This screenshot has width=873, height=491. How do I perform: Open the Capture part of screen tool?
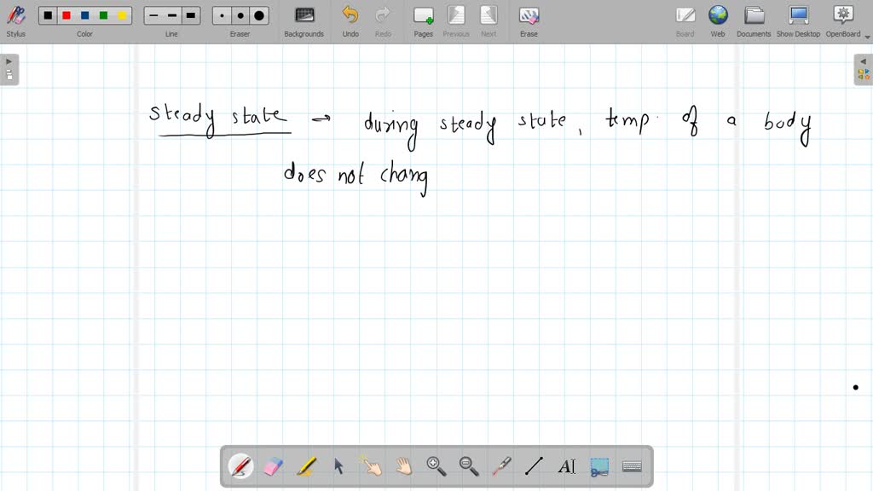click(x=598, y=465)
